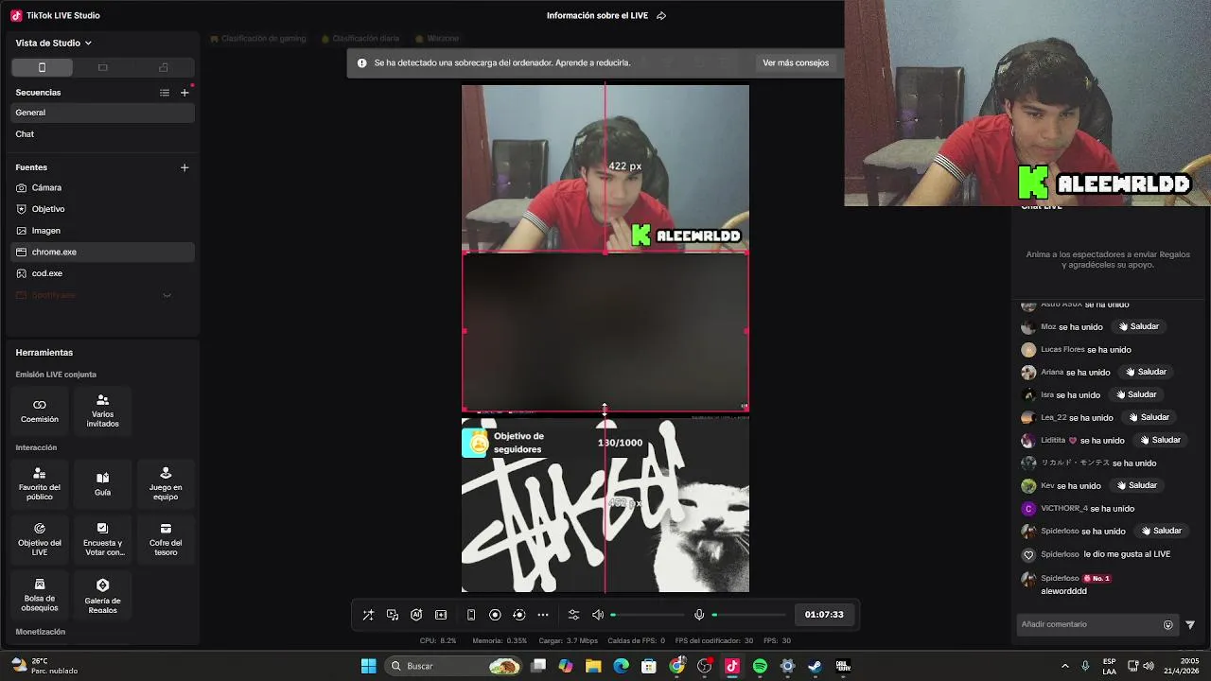Image resolution: width=1211 pixels, height=681 pixels.
Task: Click the replay capture circular icon
Action: [518, 615]
